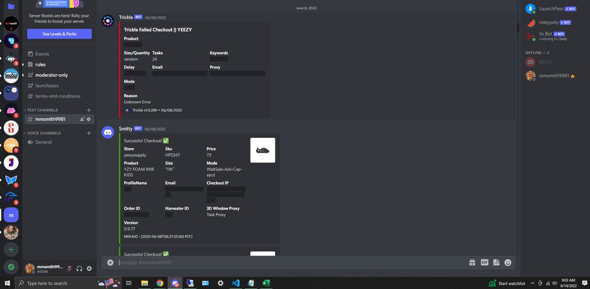Open the BOTMART server icon
Viewport: 590px width, 289px height.
11,23
